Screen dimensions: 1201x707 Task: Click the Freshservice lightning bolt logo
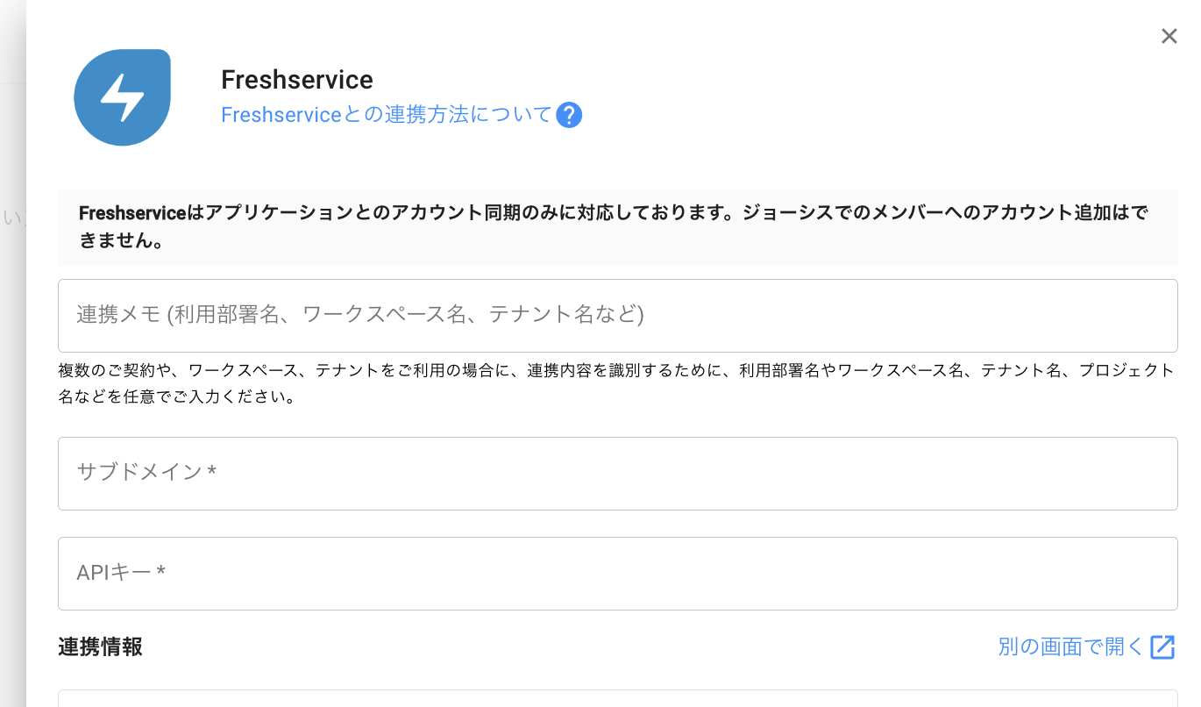click(122, 97)
